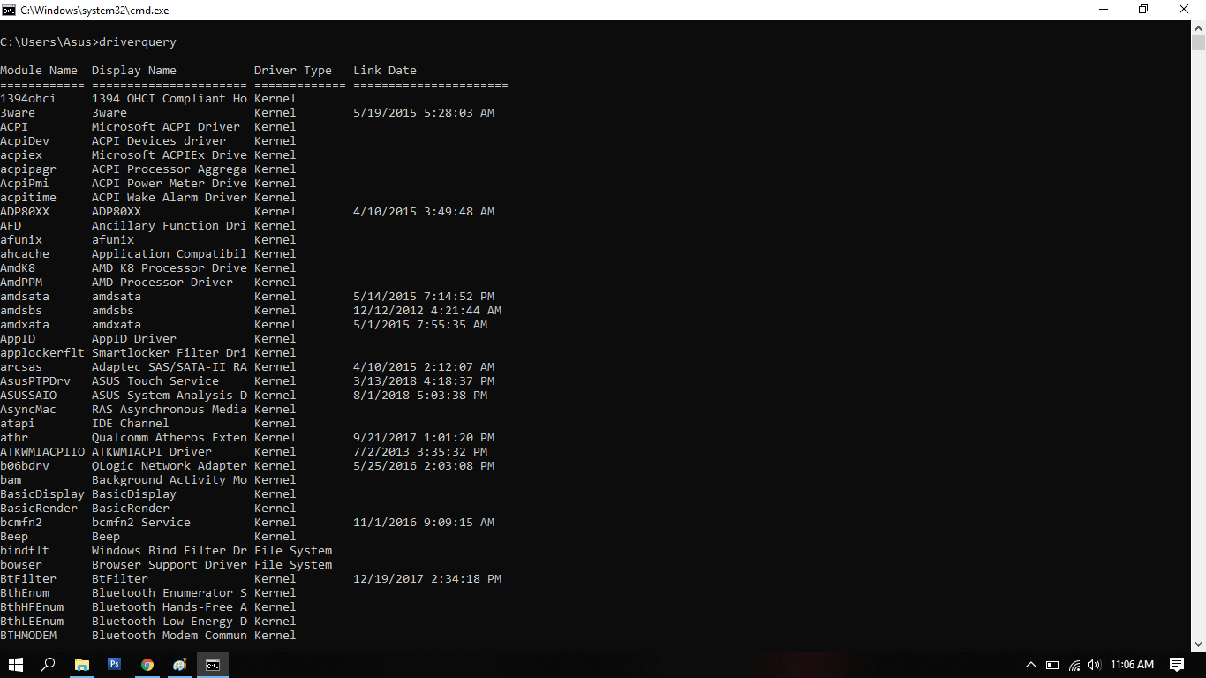Screen dimensions: 1206x678
Task: Click the scrollbar down arrow
Action: point(1198,644)
